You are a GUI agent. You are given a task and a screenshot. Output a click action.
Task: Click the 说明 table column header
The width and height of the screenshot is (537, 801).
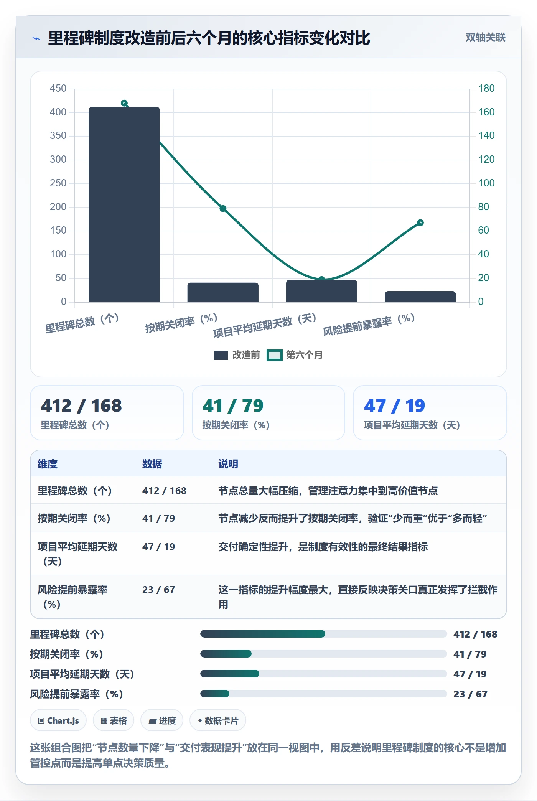click(x=228, y=464)
